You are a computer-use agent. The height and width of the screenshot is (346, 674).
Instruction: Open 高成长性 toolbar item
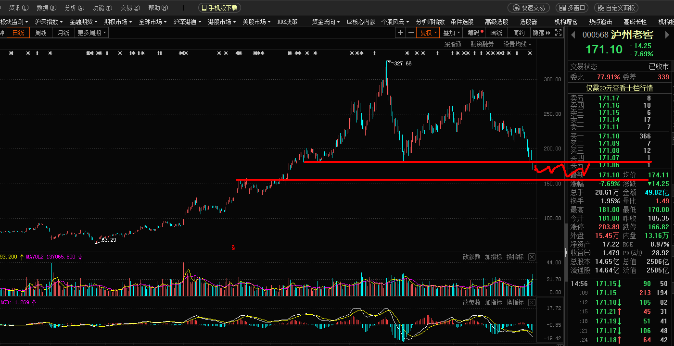pos(635,22)
